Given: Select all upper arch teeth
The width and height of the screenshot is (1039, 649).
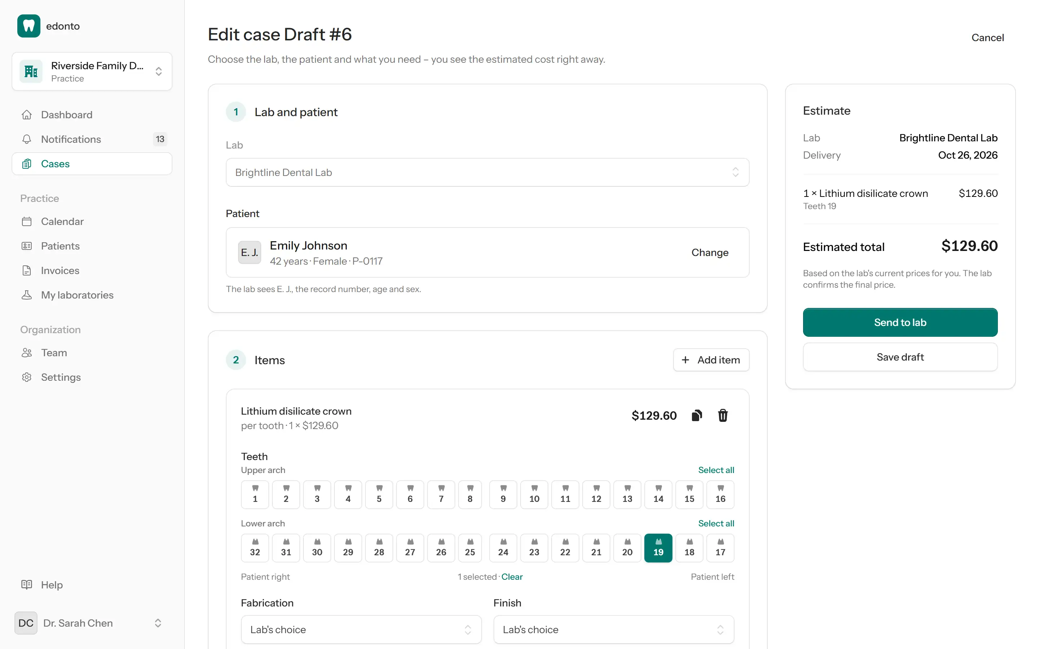Looking at the screenshot, I should 716,470.
